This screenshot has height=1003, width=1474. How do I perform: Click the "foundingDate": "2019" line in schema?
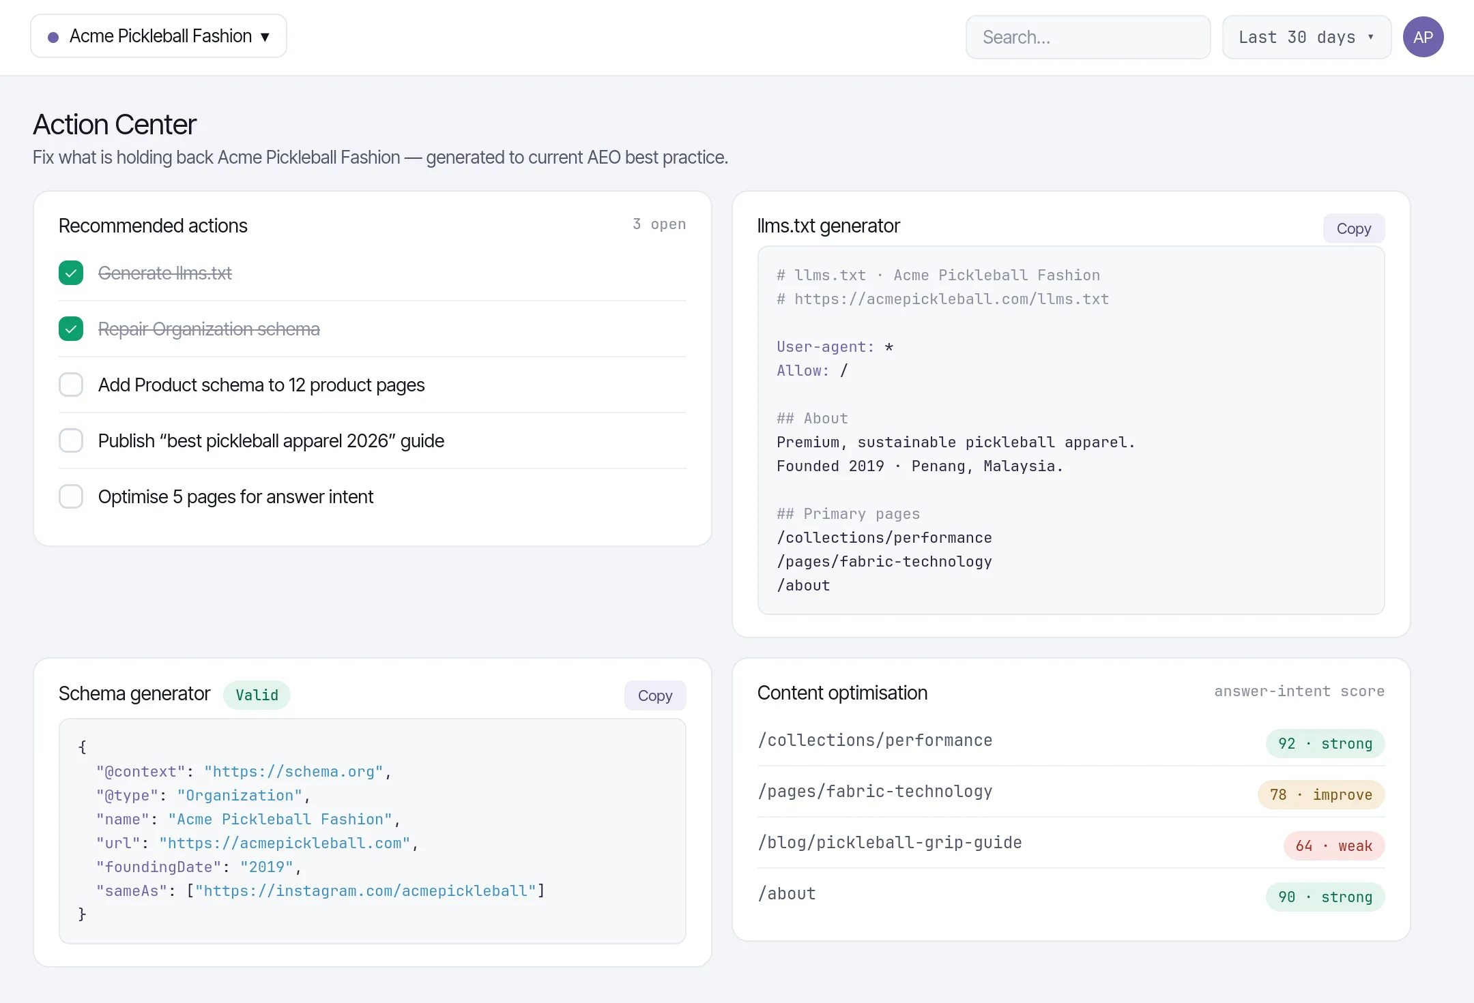(199, 867)
